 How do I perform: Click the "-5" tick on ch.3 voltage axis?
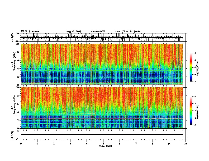click(18, 139)
